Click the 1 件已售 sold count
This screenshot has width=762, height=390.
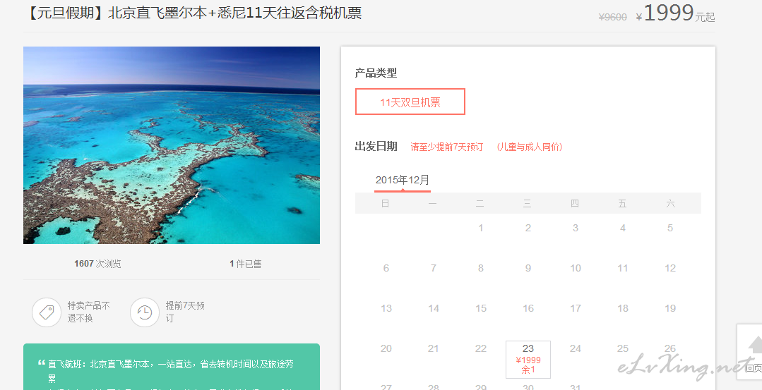246,264
